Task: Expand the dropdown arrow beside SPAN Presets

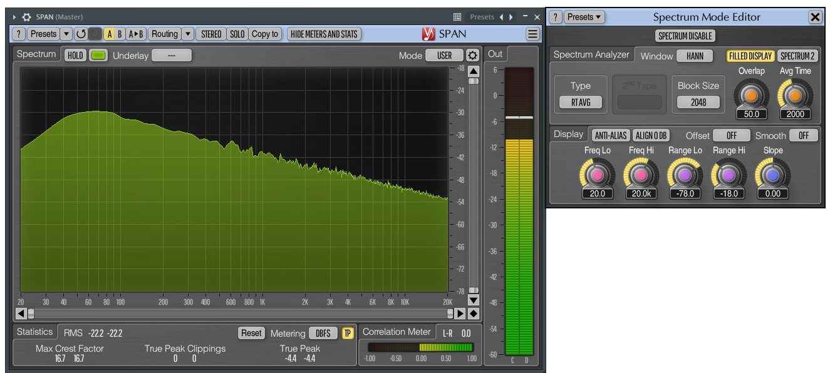Action: pos(66,34)
